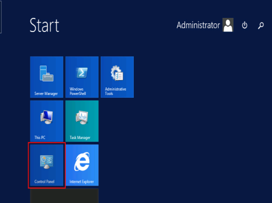Screen dimensions: 272x203
Task: Open the This PC tile
Action: click(47, 121)
